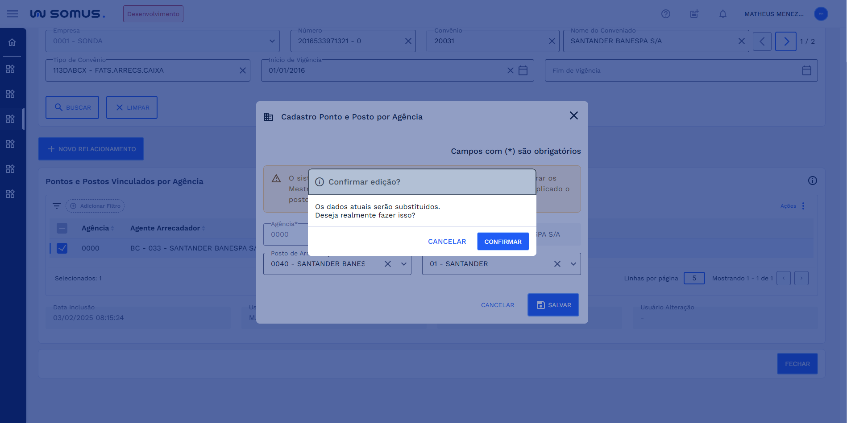Open the notifications bell icon
The image size is (847, 423).
722,14
